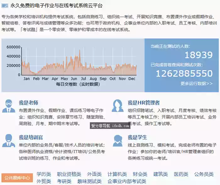Image resolution: width=220 pixels, height=185 pixels.
Task: Open the 考研类 category
Action: point(64,181)
